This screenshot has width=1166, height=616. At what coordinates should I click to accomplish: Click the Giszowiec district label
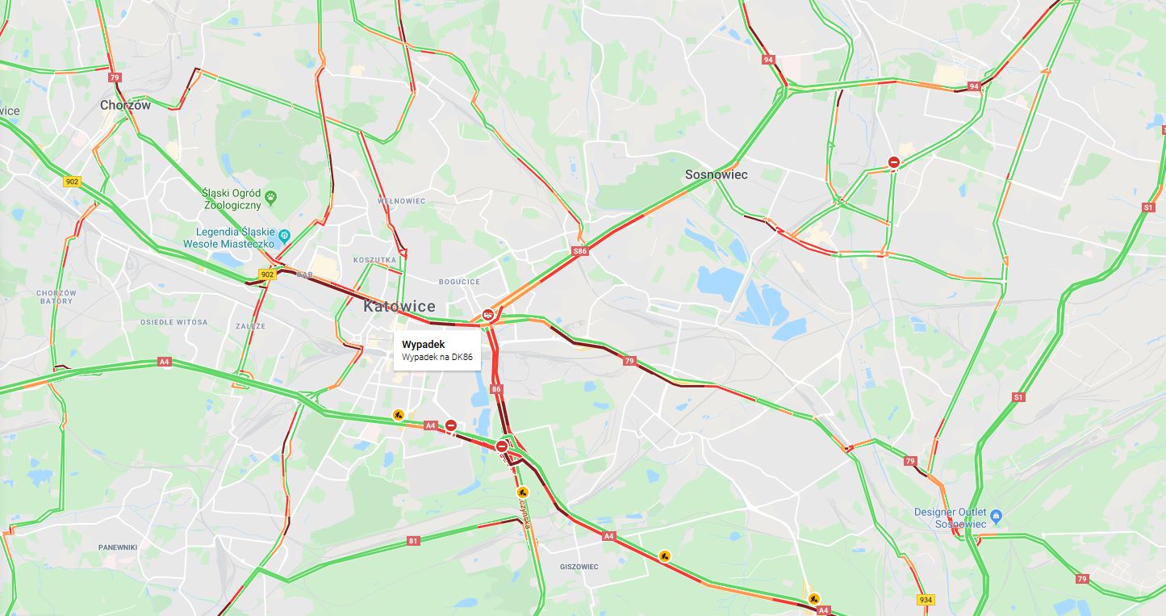tap(579, 567)
